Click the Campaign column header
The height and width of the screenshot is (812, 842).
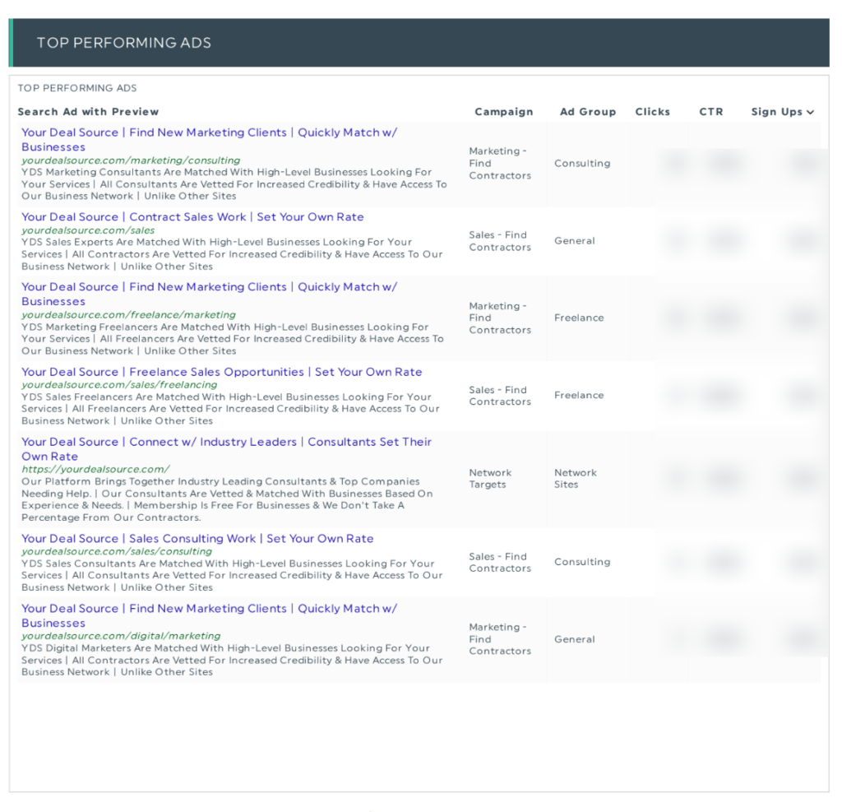[504, 112]
